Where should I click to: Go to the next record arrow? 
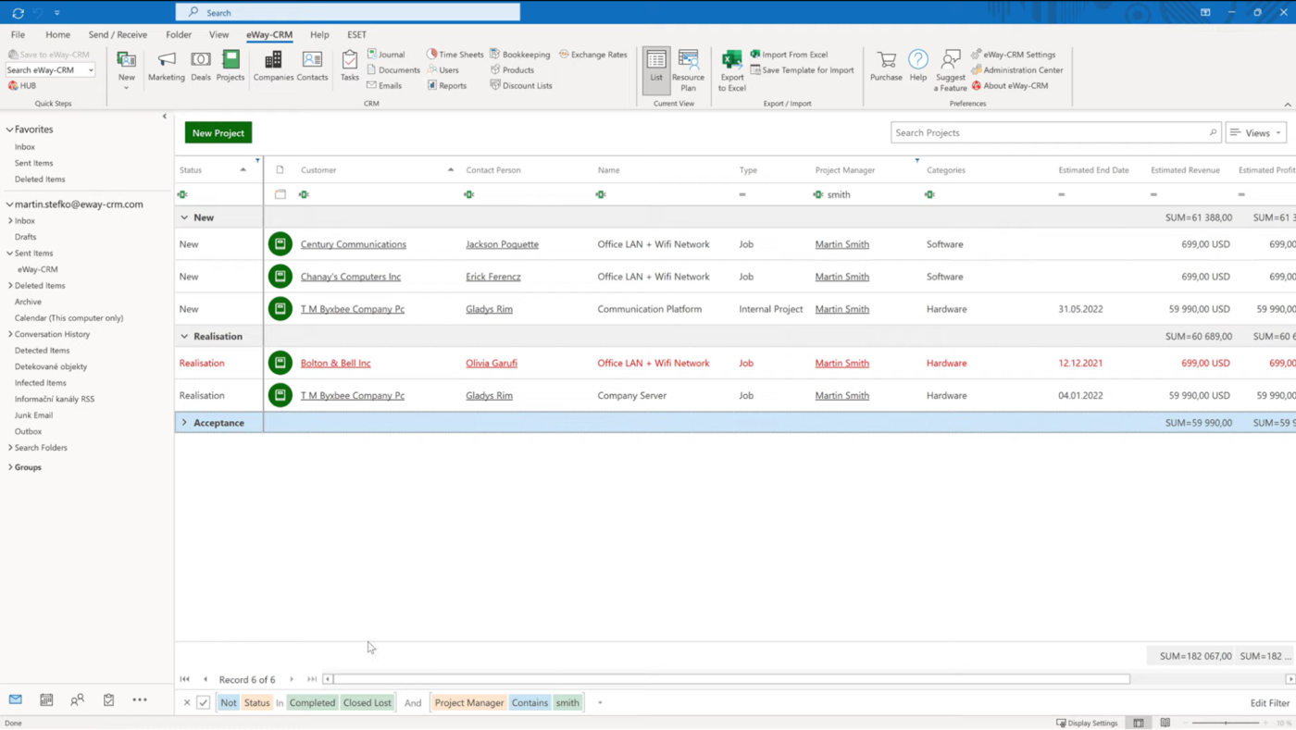(x=292, y=679)
